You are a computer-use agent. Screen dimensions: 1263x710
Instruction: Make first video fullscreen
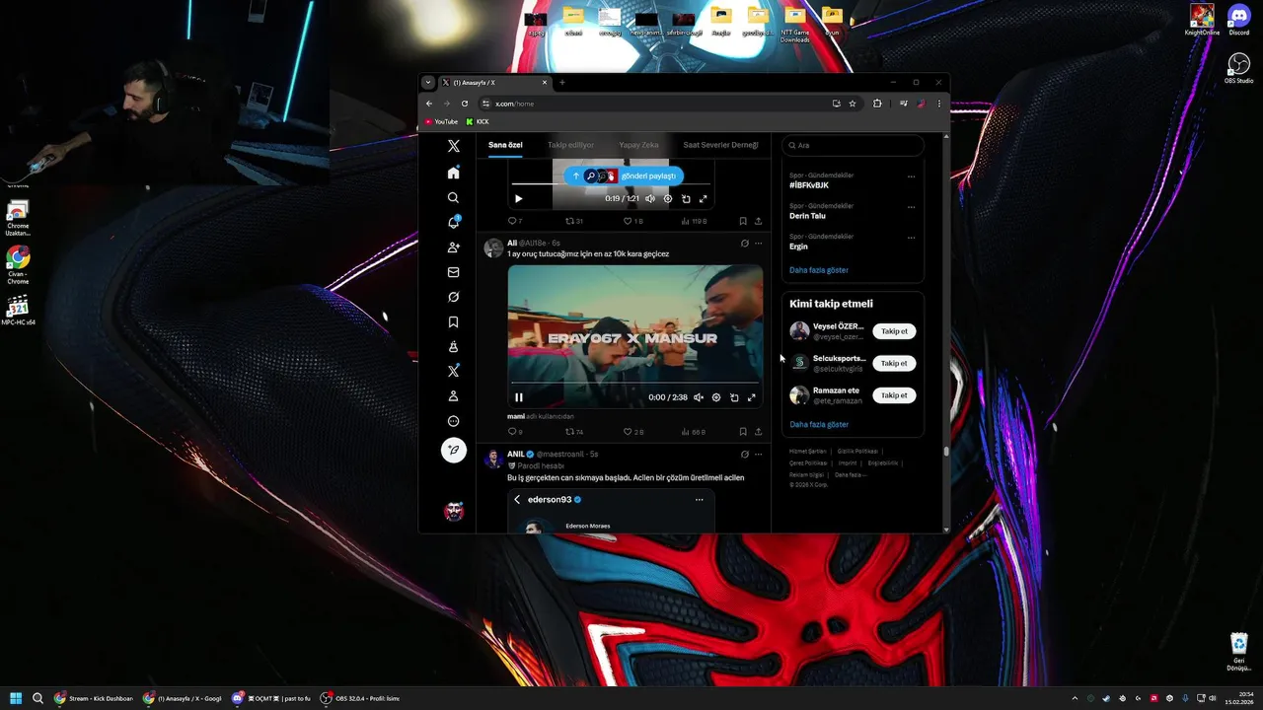pyautogui.click(x=704, y=198)
